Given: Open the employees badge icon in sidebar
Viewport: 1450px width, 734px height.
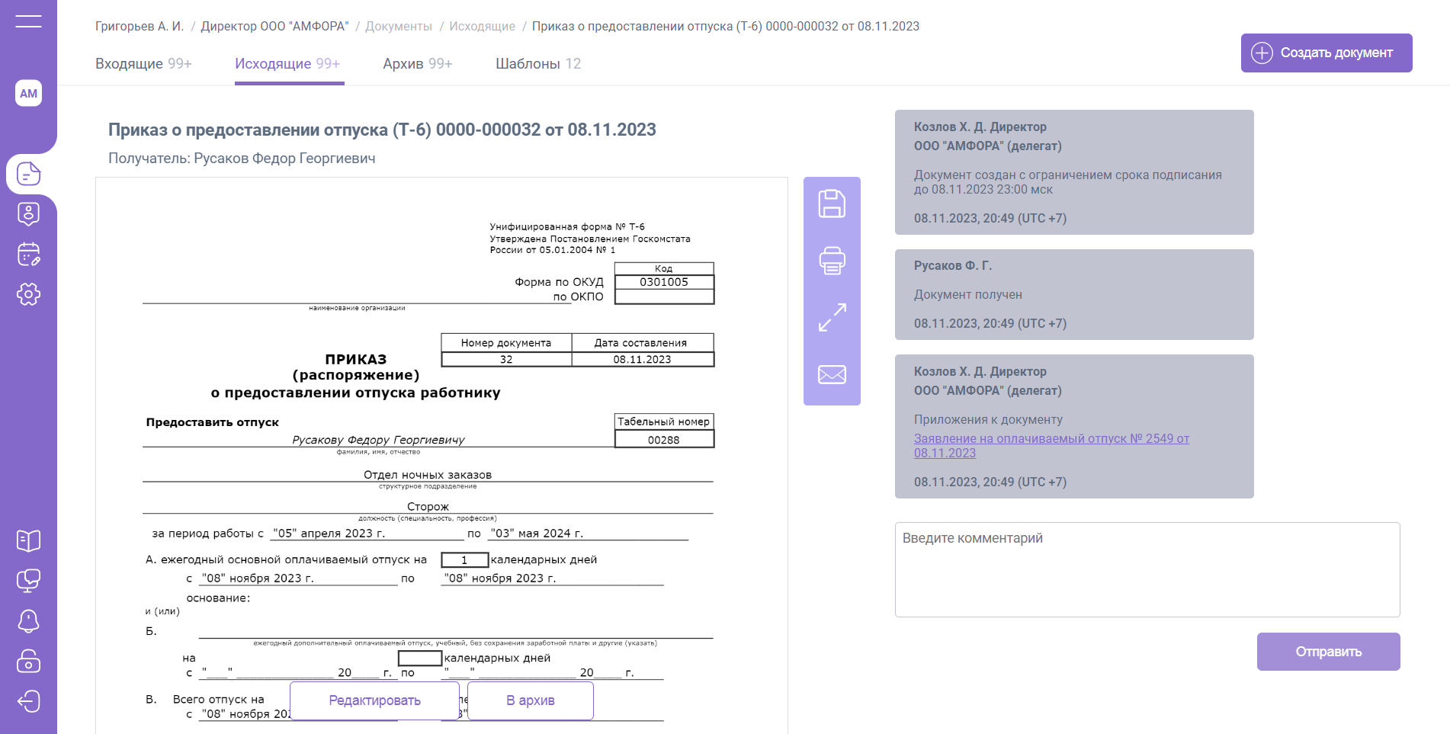Looking at the screenshot, I should coord(28,214).
